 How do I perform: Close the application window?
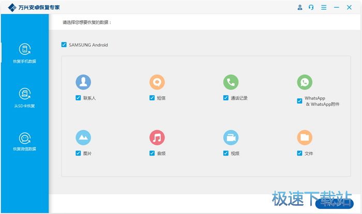click(x=349, y=7)
